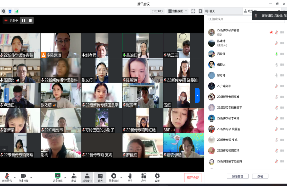Screen dimensions: 287x186
Task: Go to next page of video grid
Action: pyautogui.click(x=197, y=95)
